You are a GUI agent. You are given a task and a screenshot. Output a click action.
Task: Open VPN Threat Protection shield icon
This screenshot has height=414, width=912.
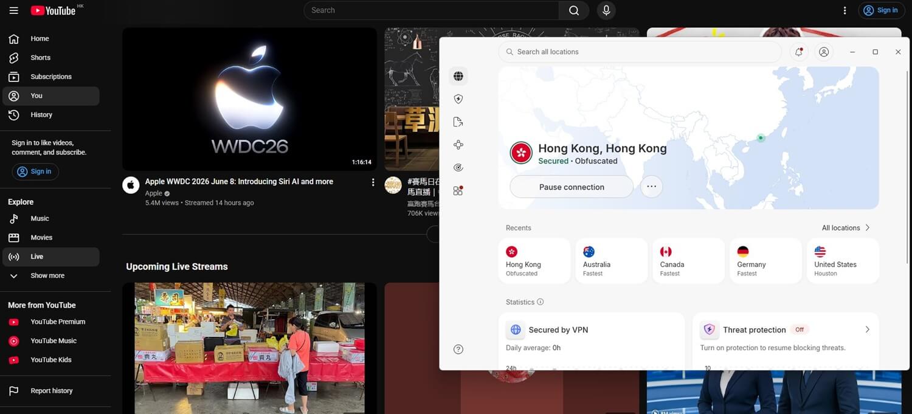(x=458, y=99)
